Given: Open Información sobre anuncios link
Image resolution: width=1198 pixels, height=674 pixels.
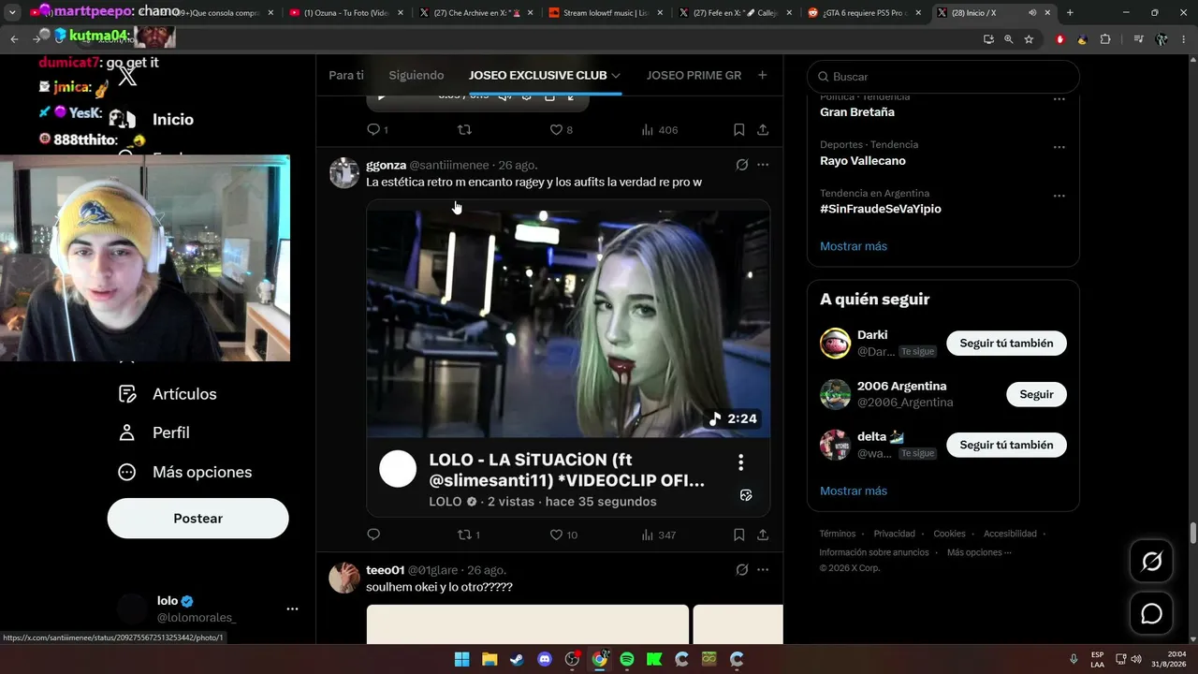Looking at the screenshot, I should (874, 552).
